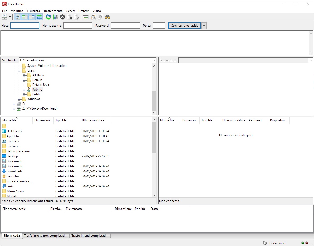Expand the Public folder

tap(24, 94)
